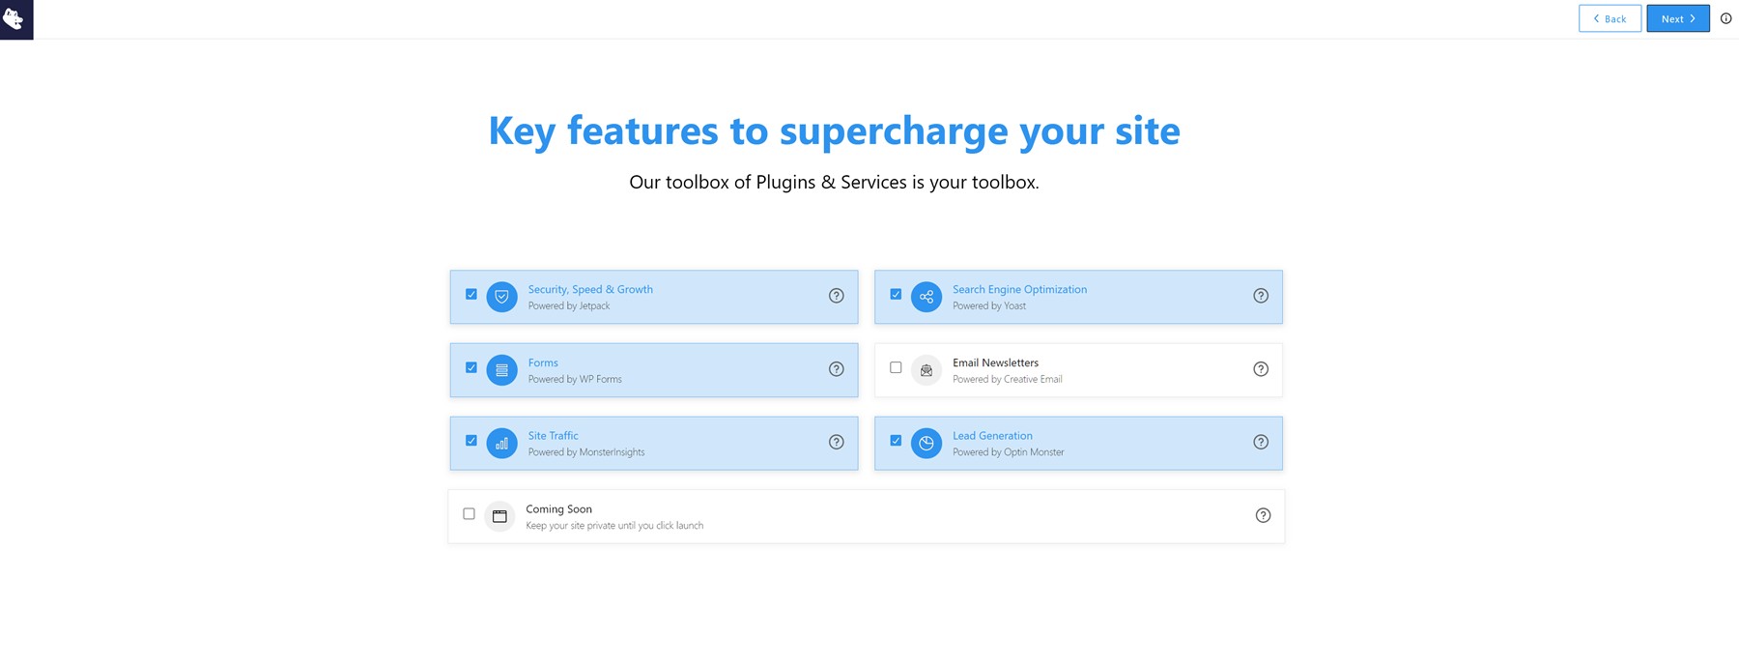Tick the Coming Soon checkbox
The width and height of the screenshot is (1739, 666).
[x=470, y=514]
